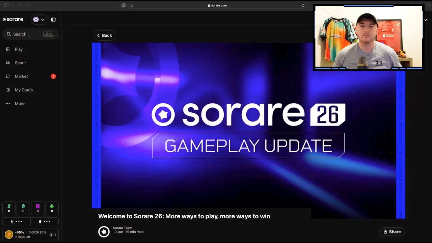Click the Play controller icon

(8, 49)
